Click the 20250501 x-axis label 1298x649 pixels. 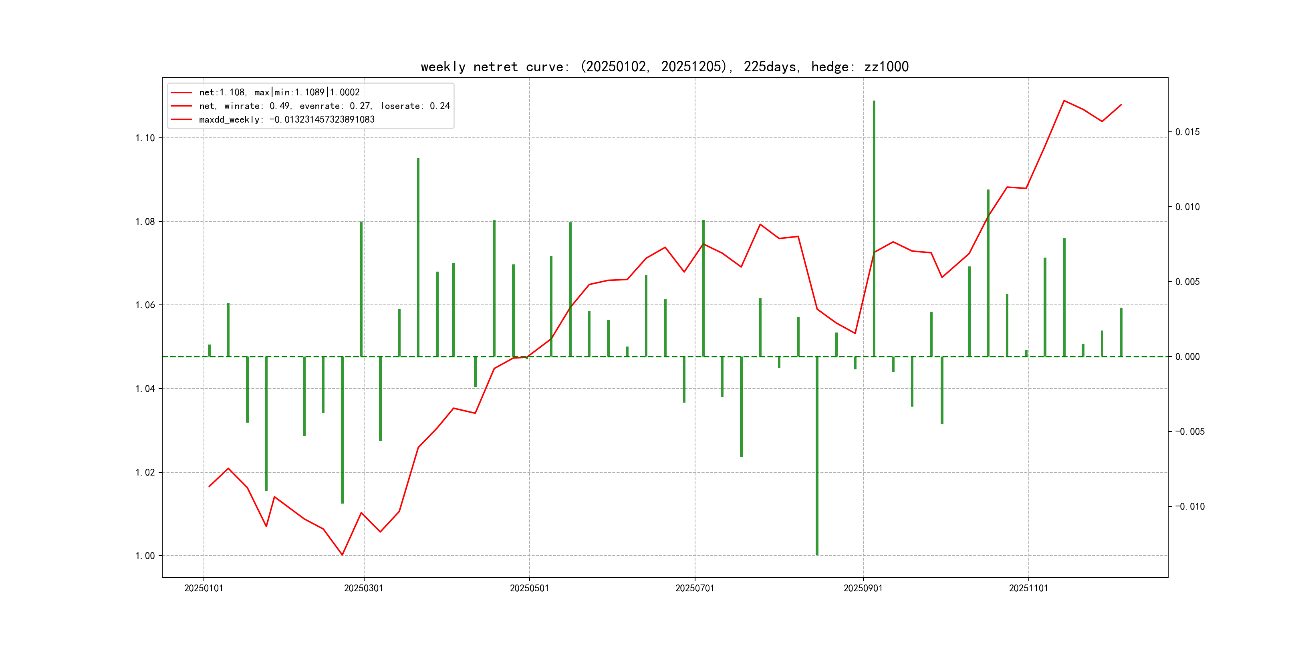point(529,588)
